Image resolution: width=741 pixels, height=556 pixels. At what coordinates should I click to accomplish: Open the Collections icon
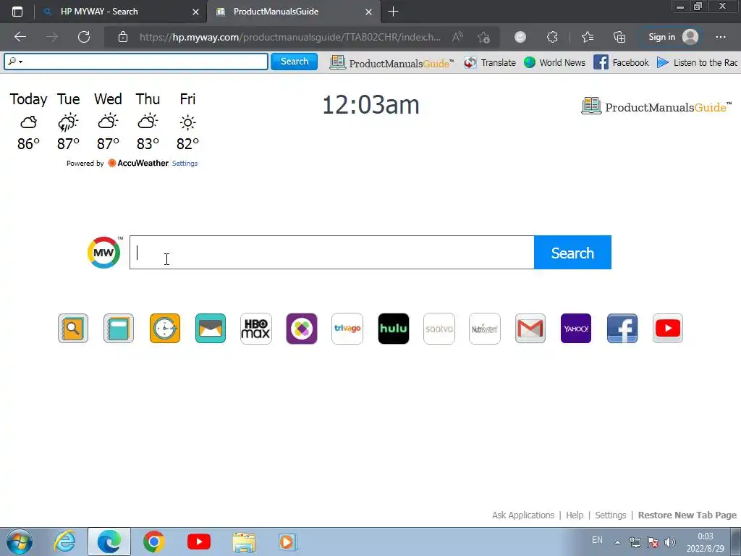(619, 37)
